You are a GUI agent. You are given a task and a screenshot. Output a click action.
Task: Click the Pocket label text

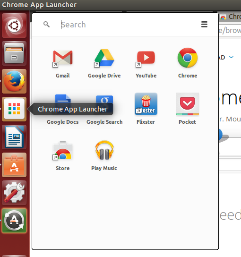click(188, 122)
